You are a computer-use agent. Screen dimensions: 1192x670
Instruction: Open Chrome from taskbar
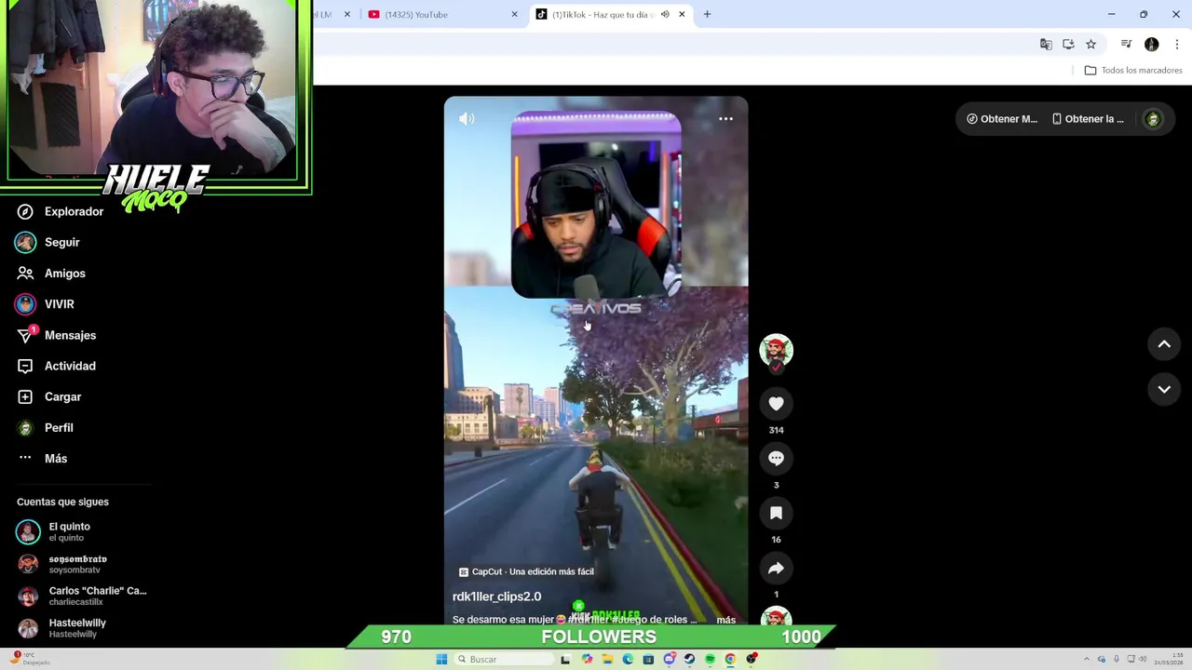coord(730,659)
